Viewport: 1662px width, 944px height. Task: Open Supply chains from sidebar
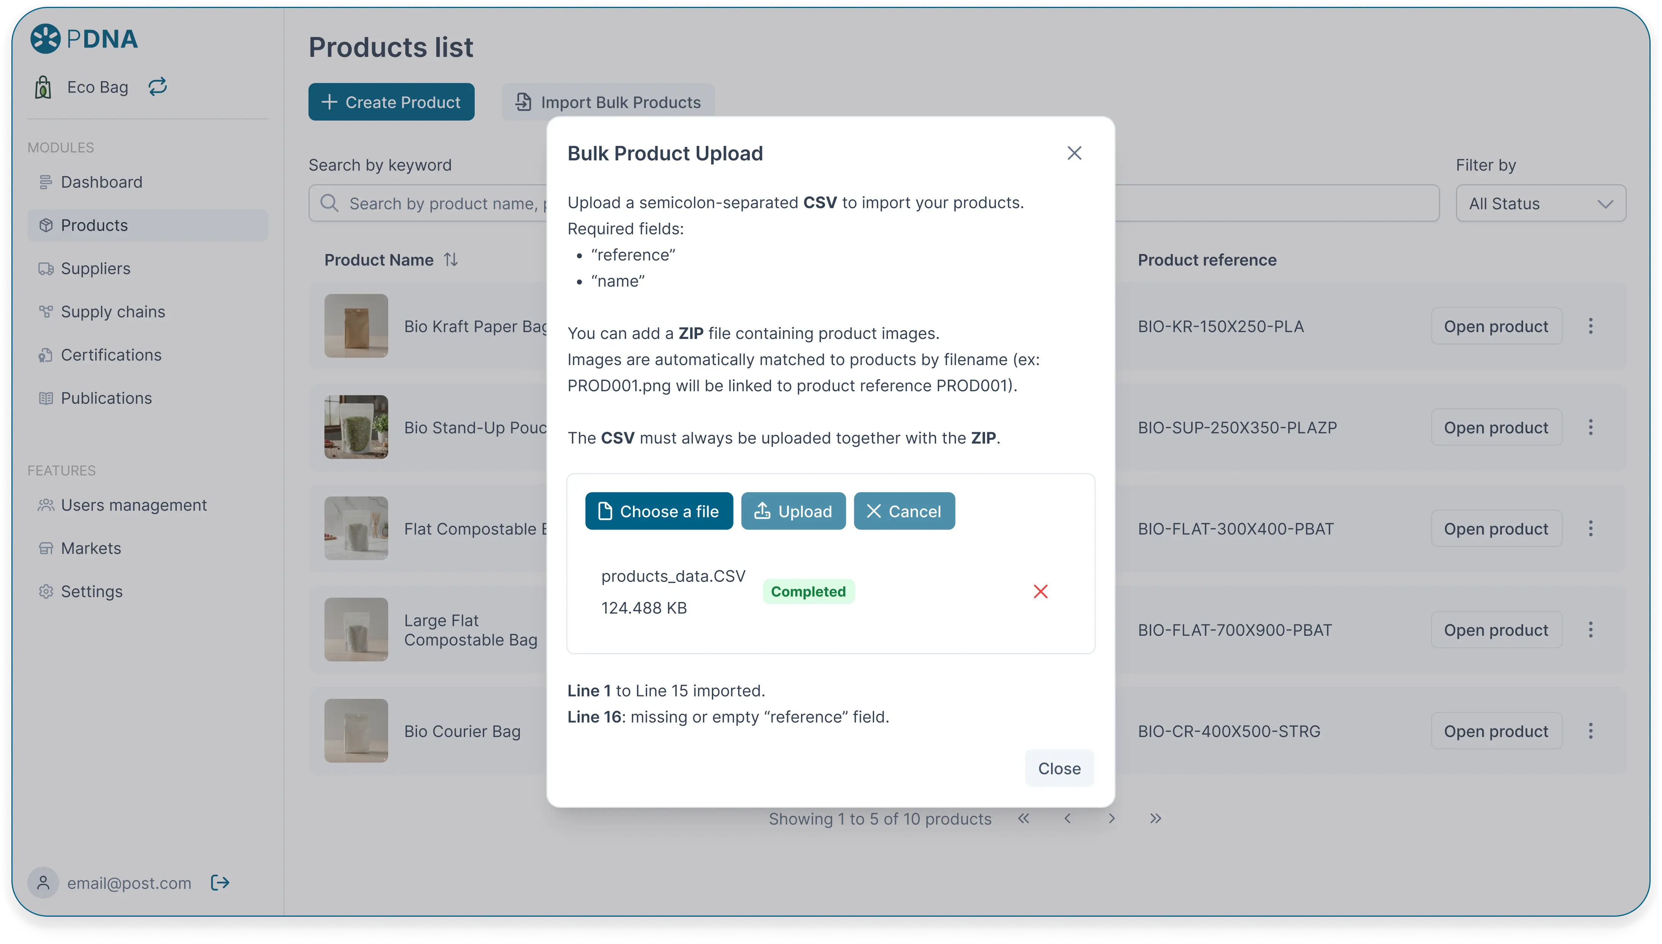[x=113, y=312]
